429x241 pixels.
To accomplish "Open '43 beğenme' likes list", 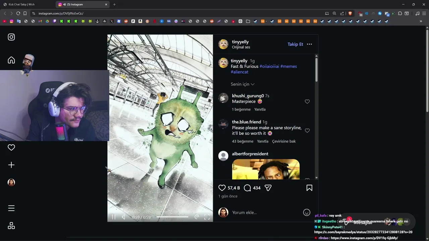I will pos(243,141).
